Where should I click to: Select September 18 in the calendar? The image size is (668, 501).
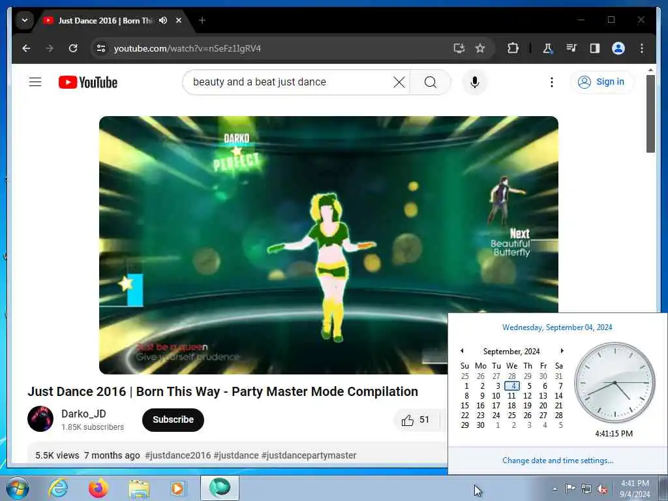coord(512,406)
